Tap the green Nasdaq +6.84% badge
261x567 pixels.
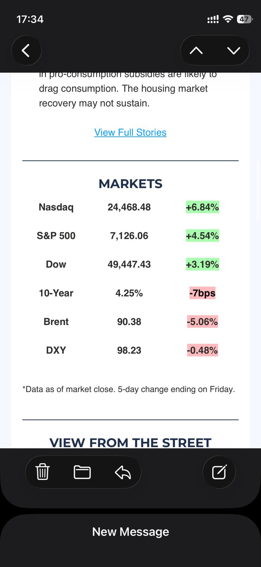[202, 207]
